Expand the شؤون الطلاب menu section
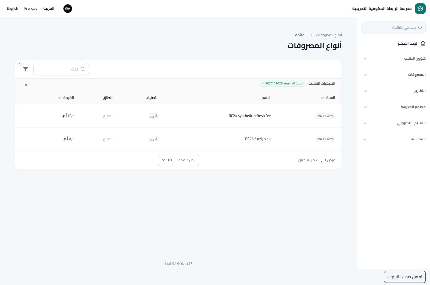This screenshot has width=430, height=285. [x=393, y=59]
